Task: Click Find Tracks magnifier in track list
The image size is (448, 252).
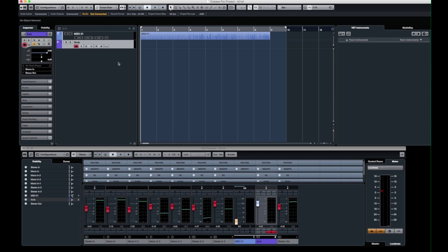Action: 133,28
